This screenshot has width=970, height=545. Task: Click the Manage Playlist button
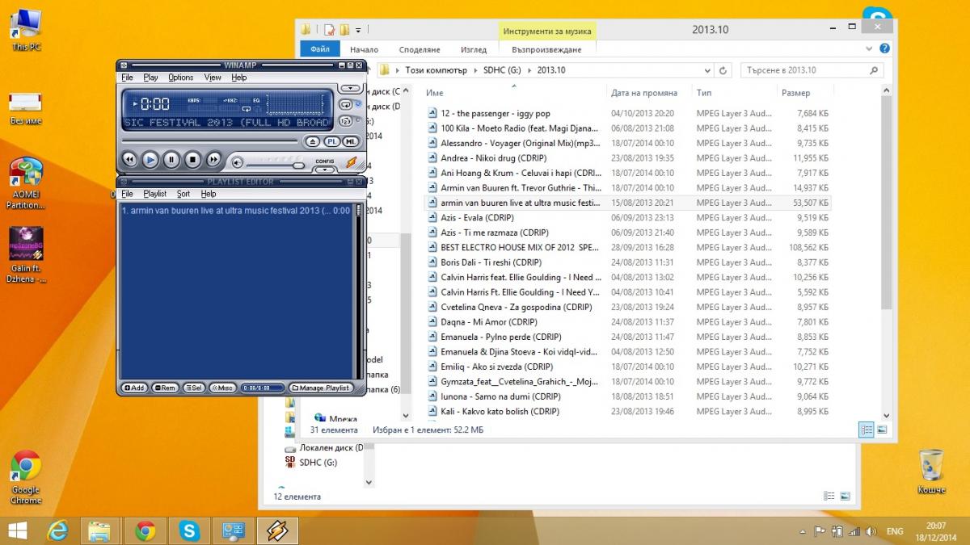(x=320, y=388)
